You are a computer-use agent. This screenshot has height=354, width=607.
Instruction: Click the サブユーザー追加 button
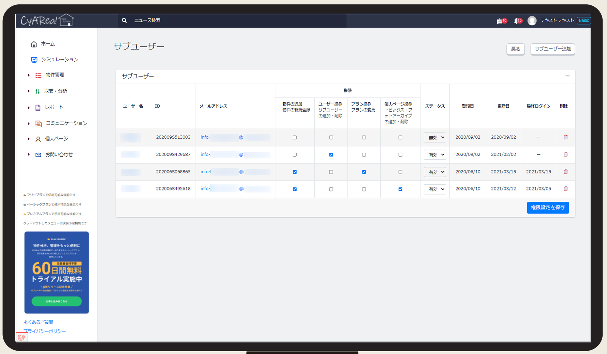pyautogui.click(x=552, y=49)
